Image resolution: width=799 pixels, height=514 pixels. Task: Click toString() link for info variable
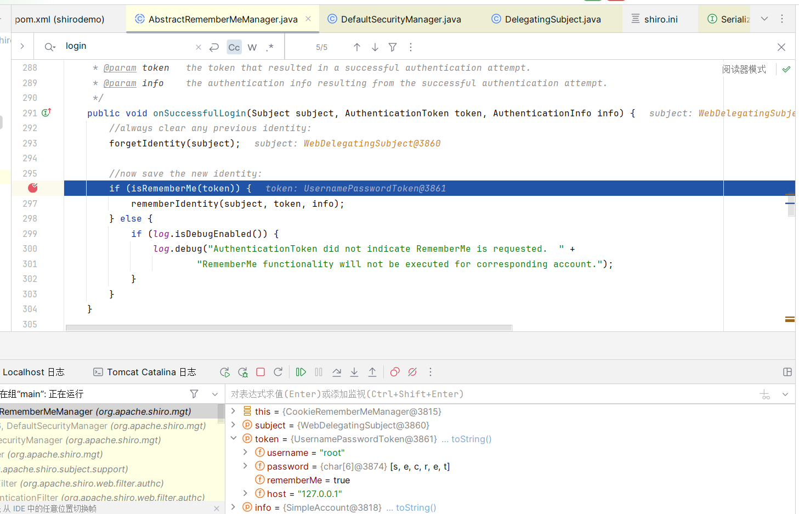(x=416, y=507)
